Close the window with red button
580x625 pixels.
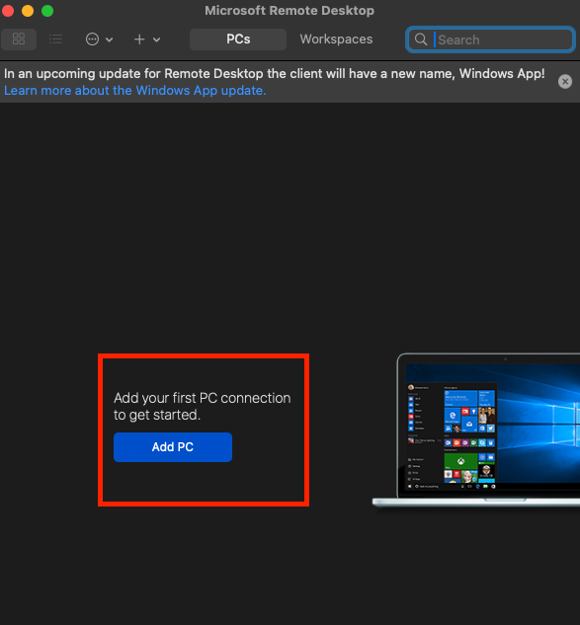[8, 11]
